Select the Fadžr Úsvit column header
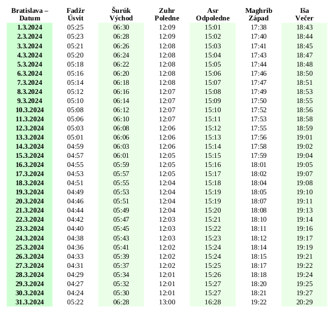The width and height of the screenshot is (328, 314). (x=75, y=14)
